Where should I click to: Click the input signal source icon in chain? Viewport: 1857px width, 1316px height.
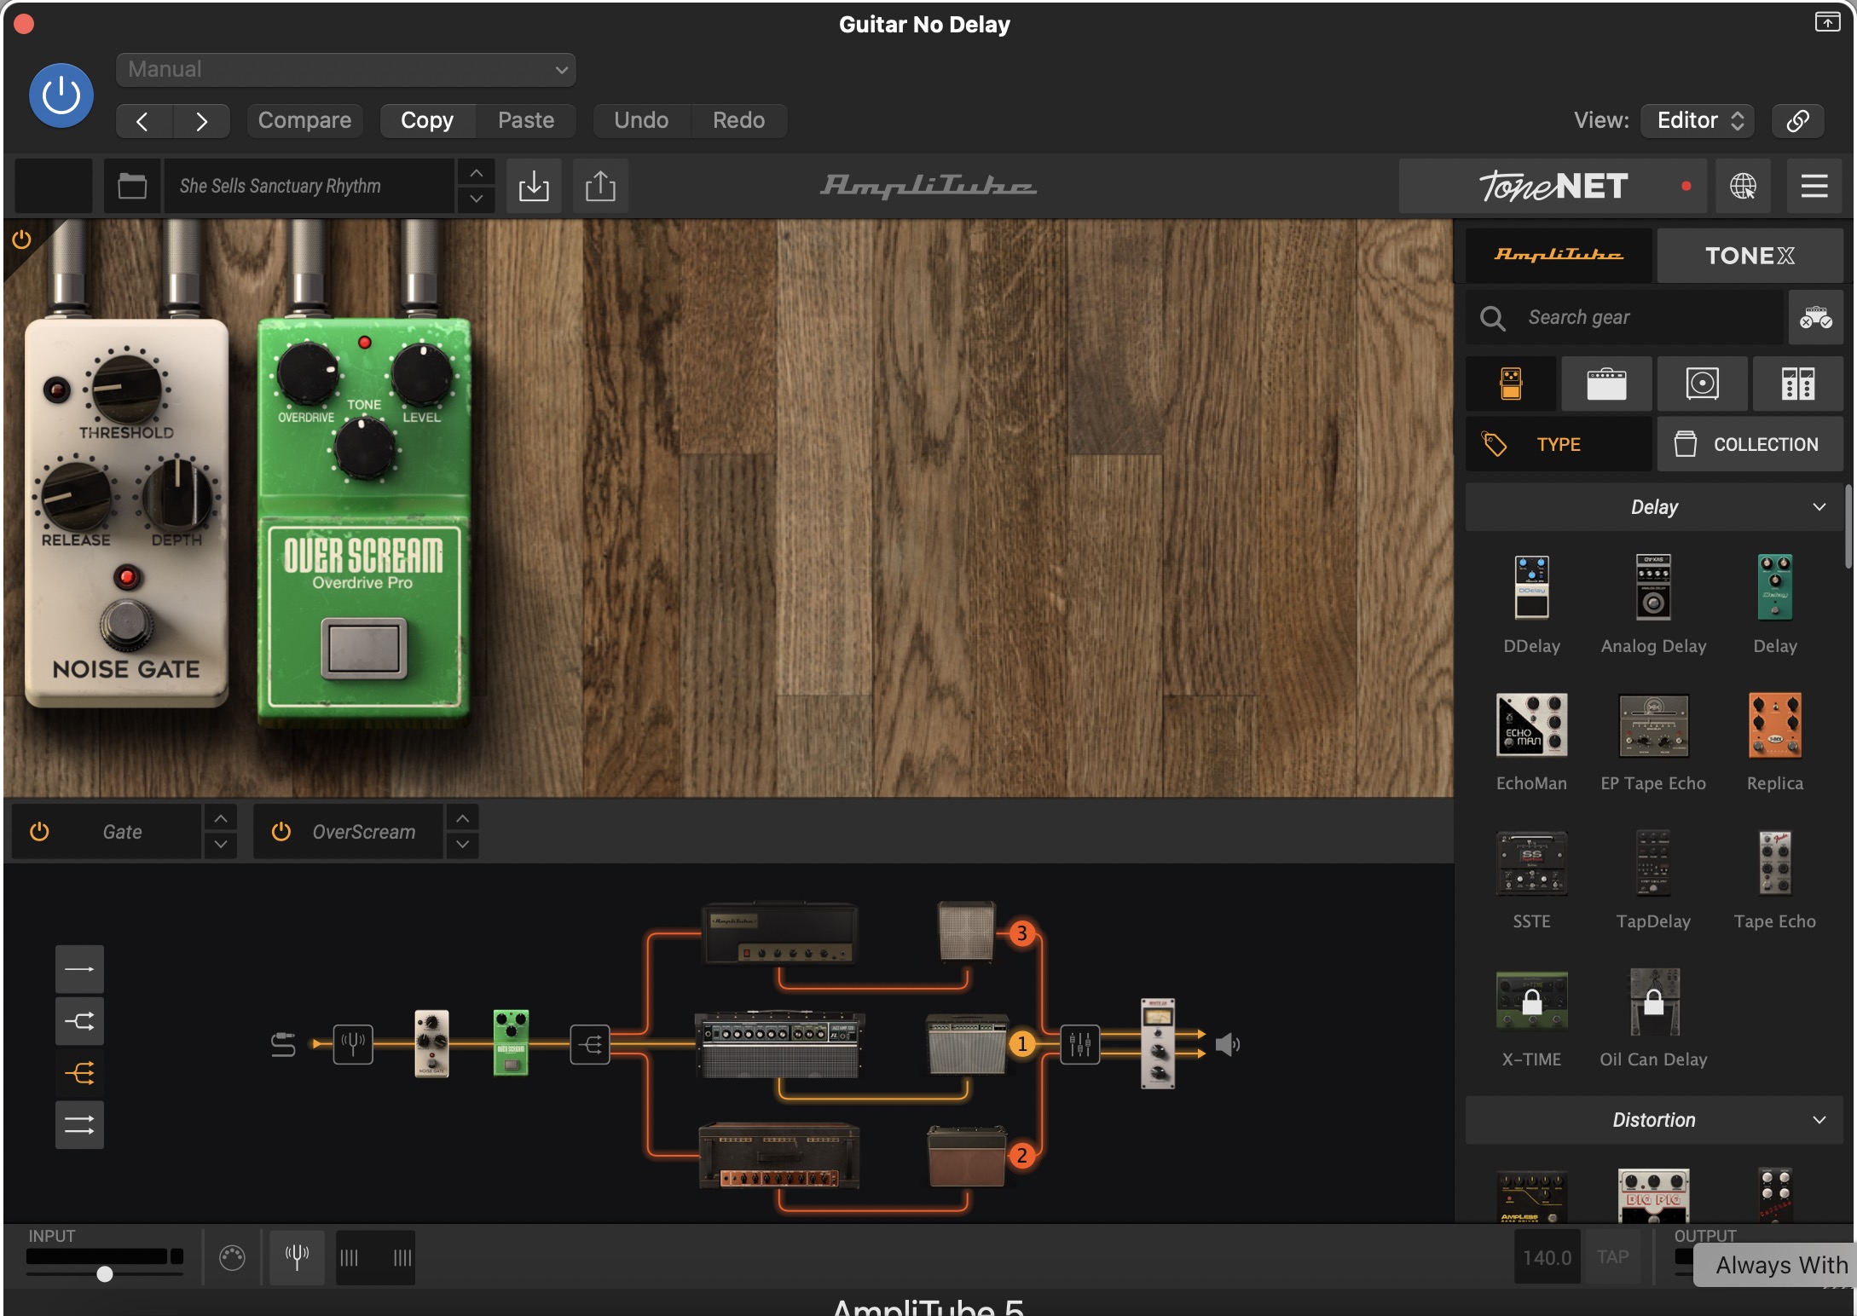pyautogui.click(x=283, y=1044)
